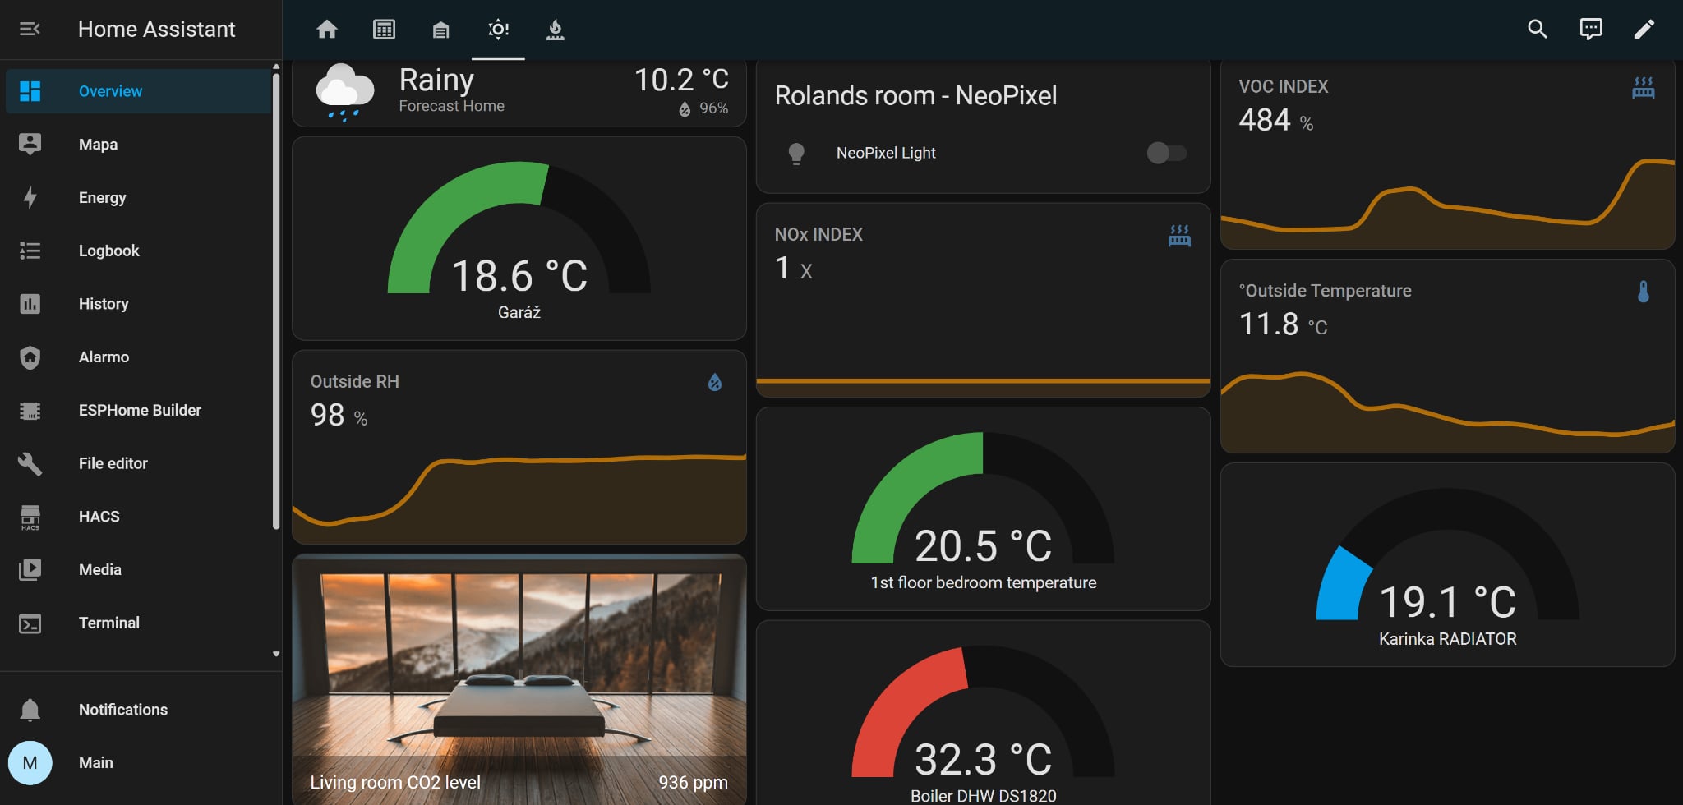Image resolution: width=1683 pixels, height=805 pixels.
Task: Click the Alarmo shield icon
Action: coord(30,357)
